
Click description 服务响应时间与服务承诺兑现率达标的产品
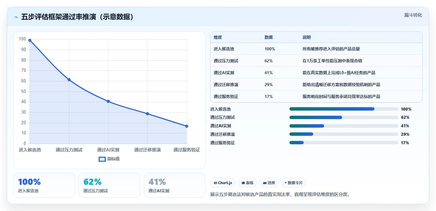click(341, 97)
